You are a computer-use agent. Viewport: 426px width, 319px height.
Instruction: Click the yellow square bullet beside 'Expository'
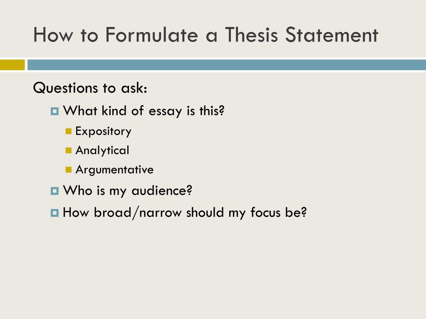(x=69, y=131)
